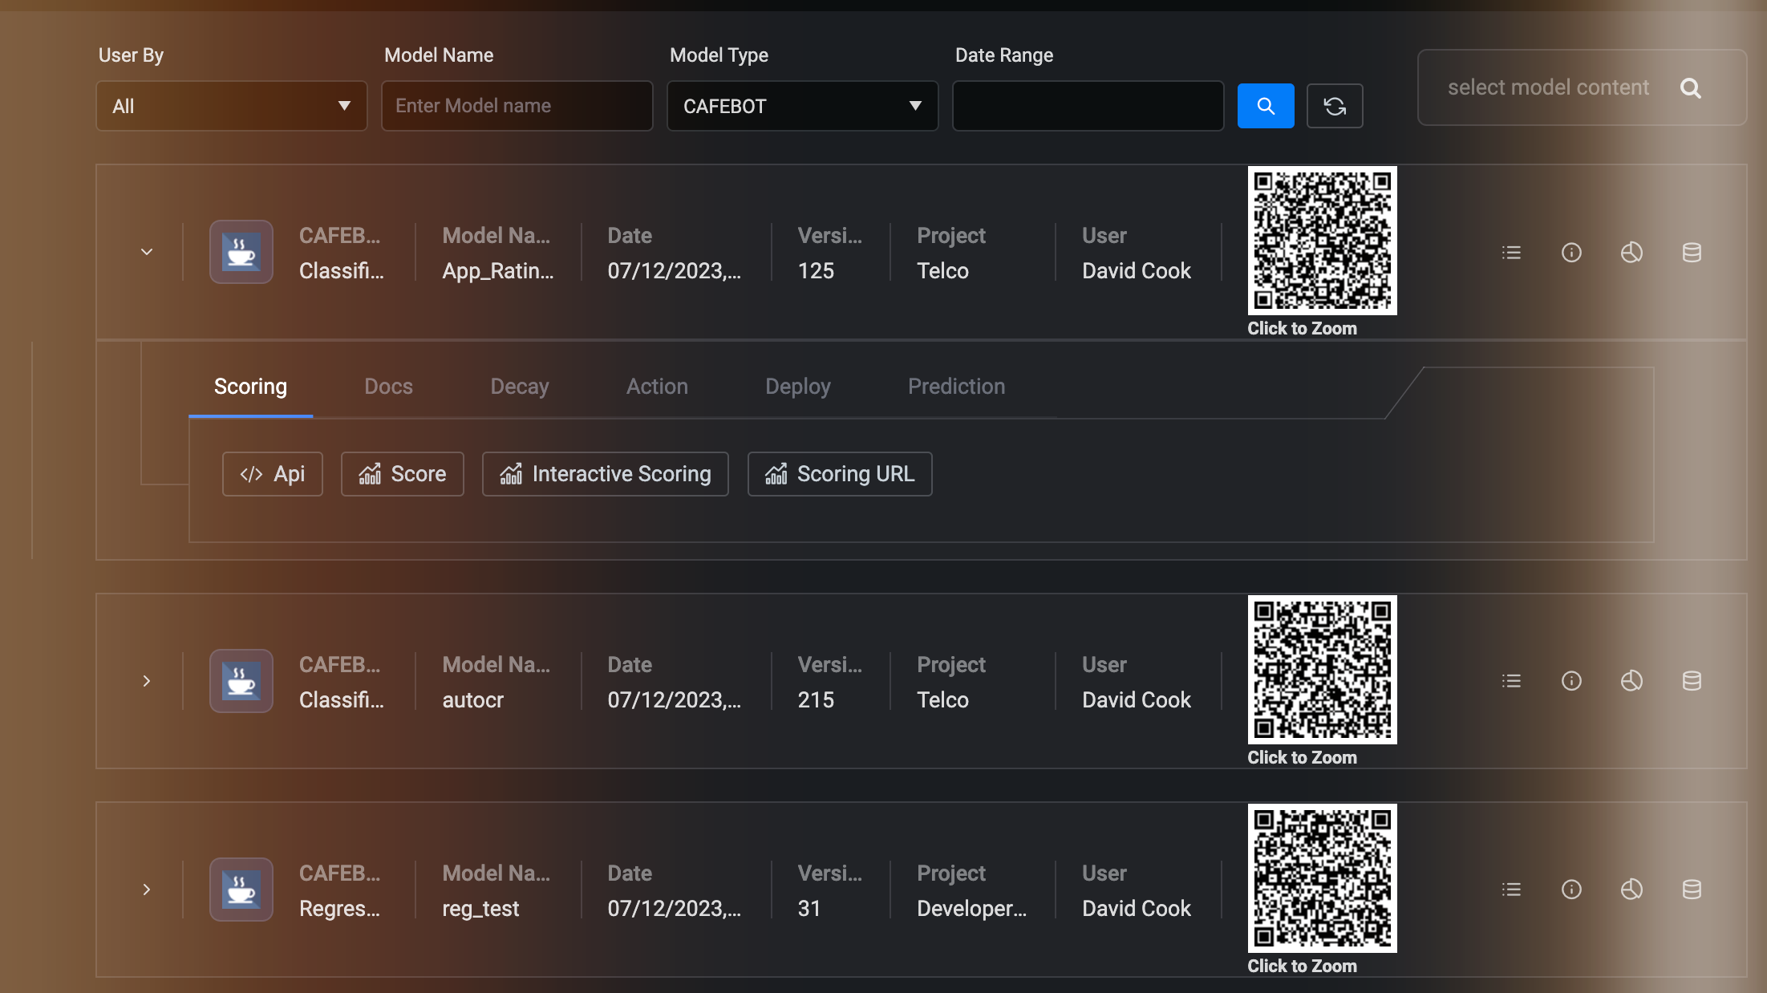This screenshot has width=1767, height=993.
Task: Switch to the Decay tab
Action: pyautogui.click(x=519, y=387)
